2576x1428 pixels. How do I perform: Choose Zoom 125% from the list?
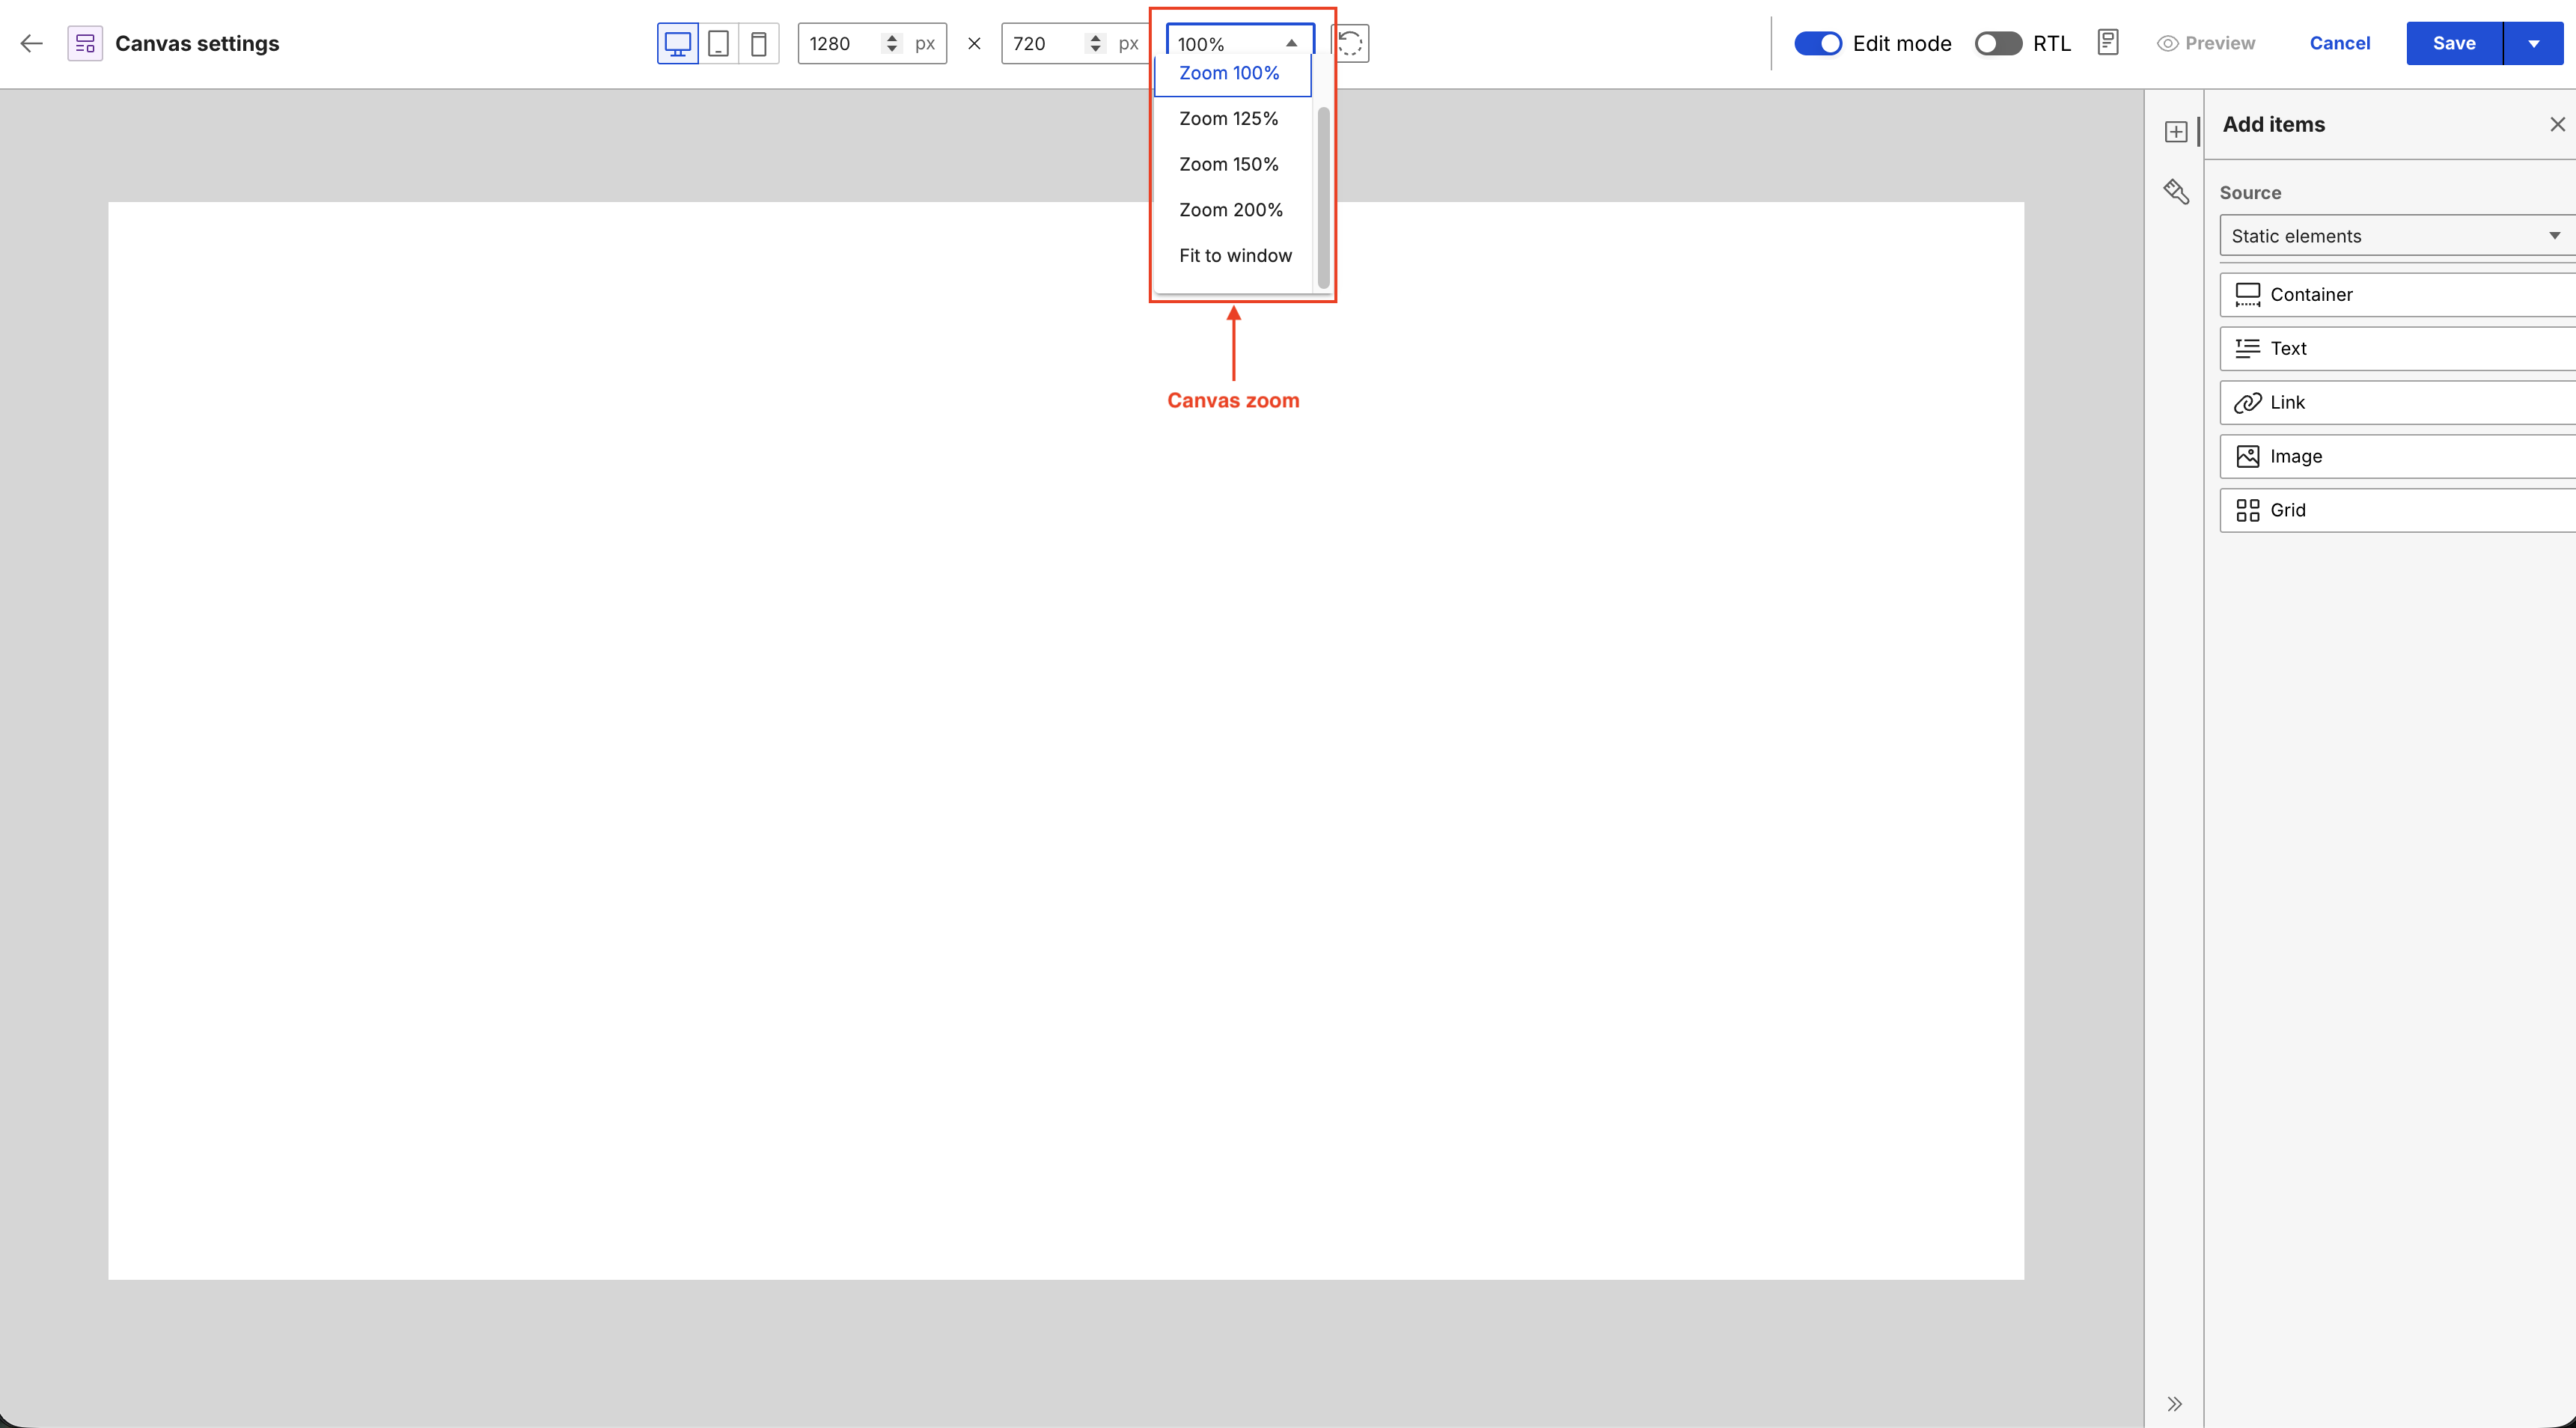click(x=1232, y=119)
